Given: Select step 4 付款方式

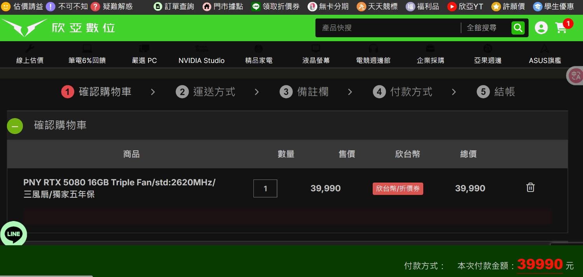Looking at the screenshot, I should [403, 92].
